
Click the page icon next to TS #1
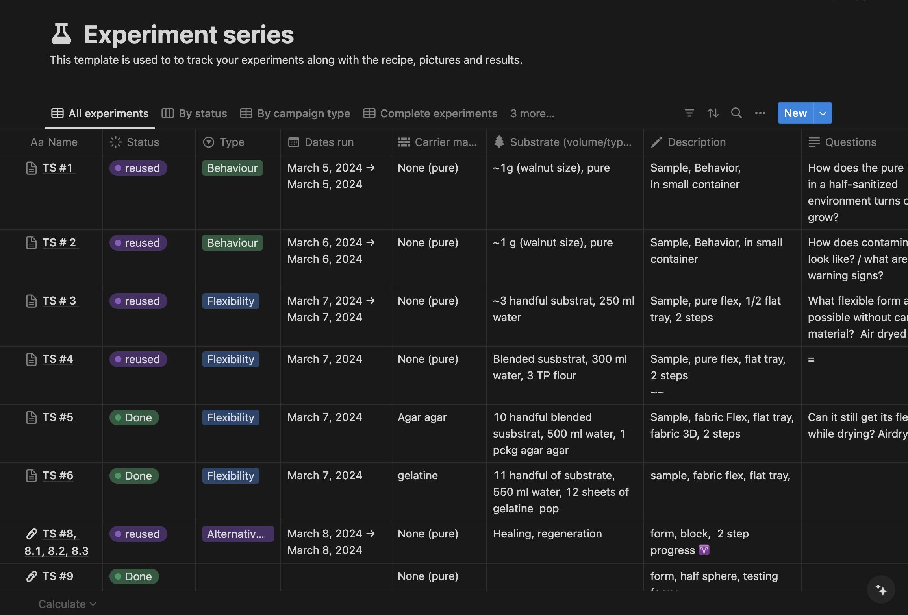[x=31, y=168]
